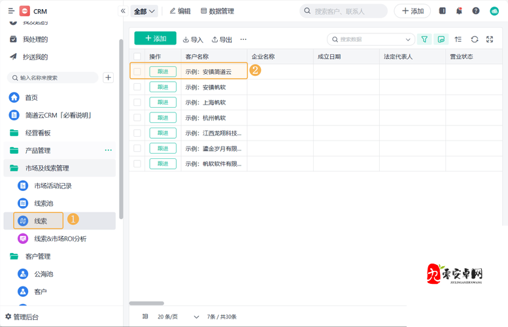Toggle the select-all header checkbox

coord(137,56)
